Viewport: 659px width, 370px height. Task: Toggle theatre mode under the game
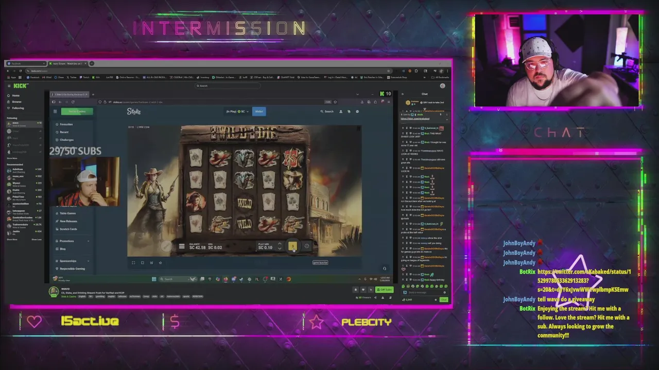pos(143,263)
